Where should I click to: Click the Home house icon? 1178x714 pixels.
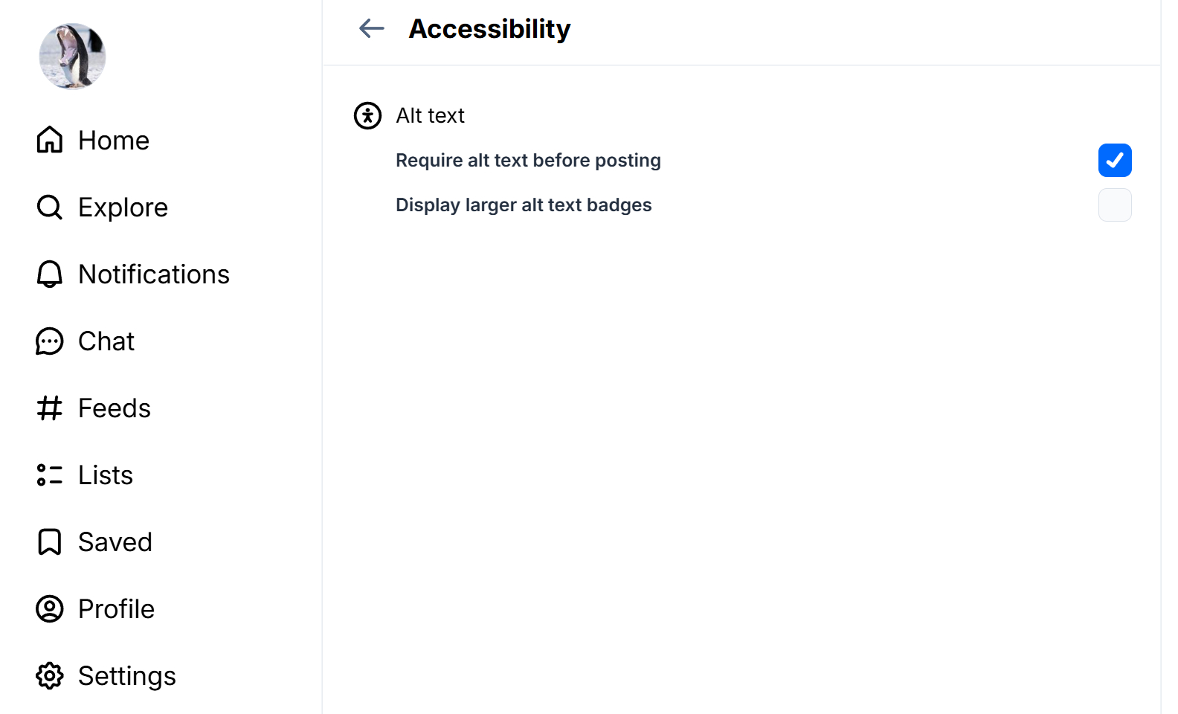tap(50, 140)
